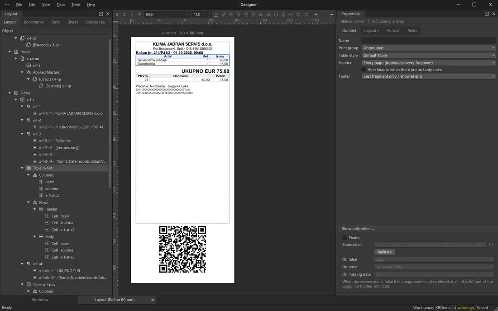Switch to the Styles tab
Screen dimensions: 498x311
pos(73,22)
